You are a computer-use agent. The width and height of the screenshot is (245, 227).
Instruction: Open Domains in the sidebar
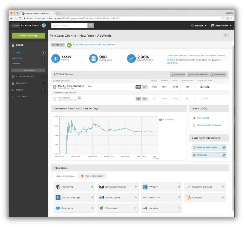21,83
